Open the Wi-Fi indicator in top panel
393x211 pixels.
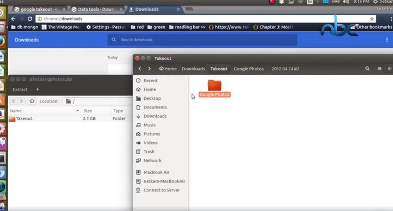click(x=300, y=2)
